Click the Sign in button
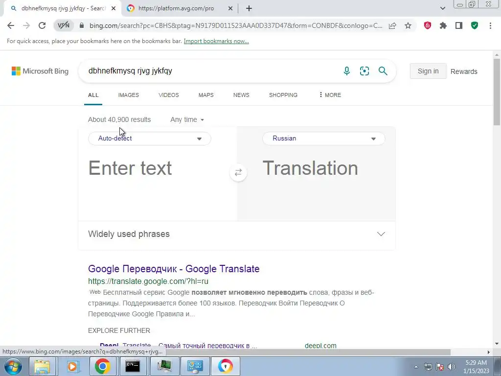 428,71
